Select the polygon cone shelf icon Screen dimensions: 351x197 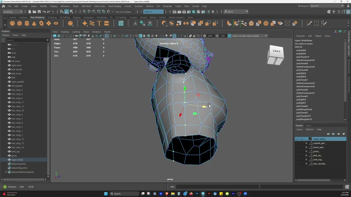coord(34,24)
